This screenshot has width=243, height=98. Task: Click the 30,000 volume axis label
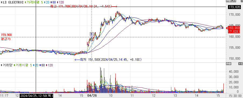tap(233, 77)
